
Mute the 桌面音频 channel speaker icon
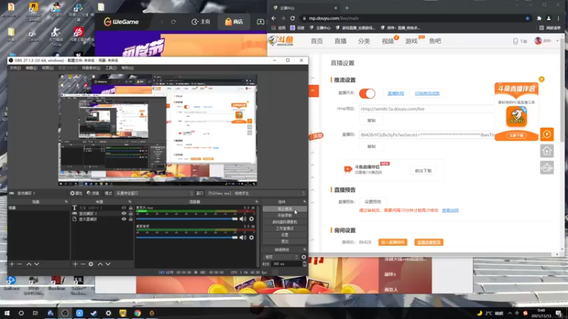(243, 237)
